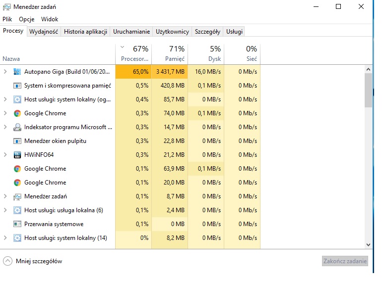The image size is (385, 281).
Task: Click the gear icon of Host usługi: system lokalny (14)
Action: click(x=17, y=238)
